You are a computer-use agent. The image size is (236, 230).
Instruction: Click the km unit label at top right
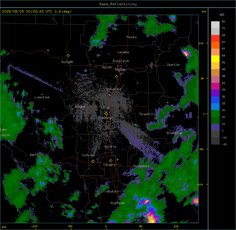pyautogui.click(x=204, y=11)
